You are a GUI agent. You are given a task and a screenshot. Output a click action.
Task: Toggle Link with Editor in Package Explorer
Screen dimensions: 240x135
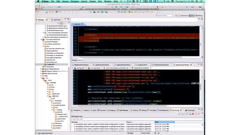tap(61, 23)
